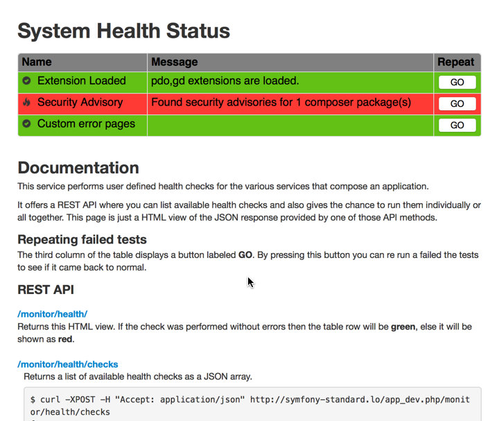Screen dimensions: 490x421
Task: Select the Security Advisory row name
Action: point(80,103)
